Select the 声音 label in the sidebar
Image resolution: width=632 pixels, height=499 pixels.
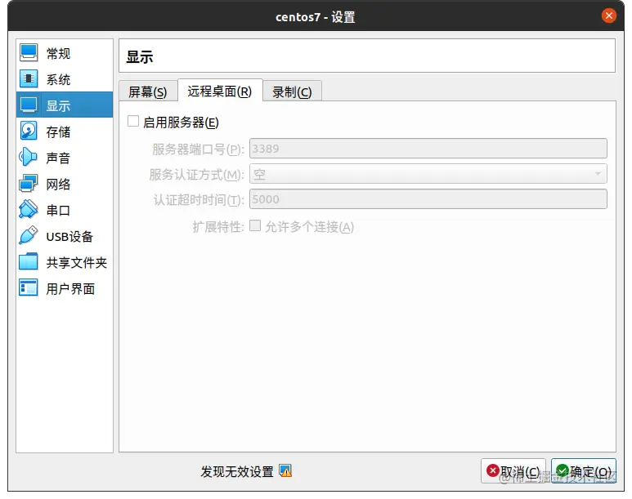point(58,158)
